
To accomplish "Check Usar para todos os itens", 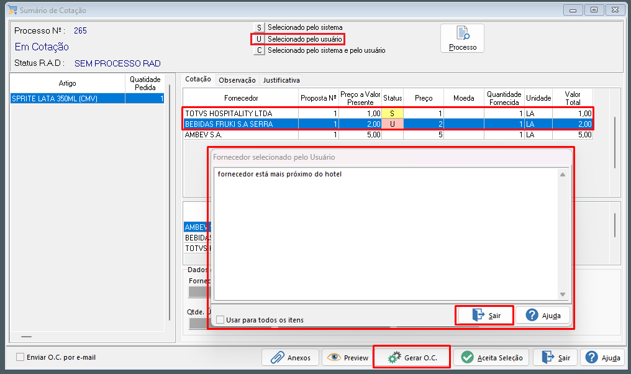I will point(220,320).
